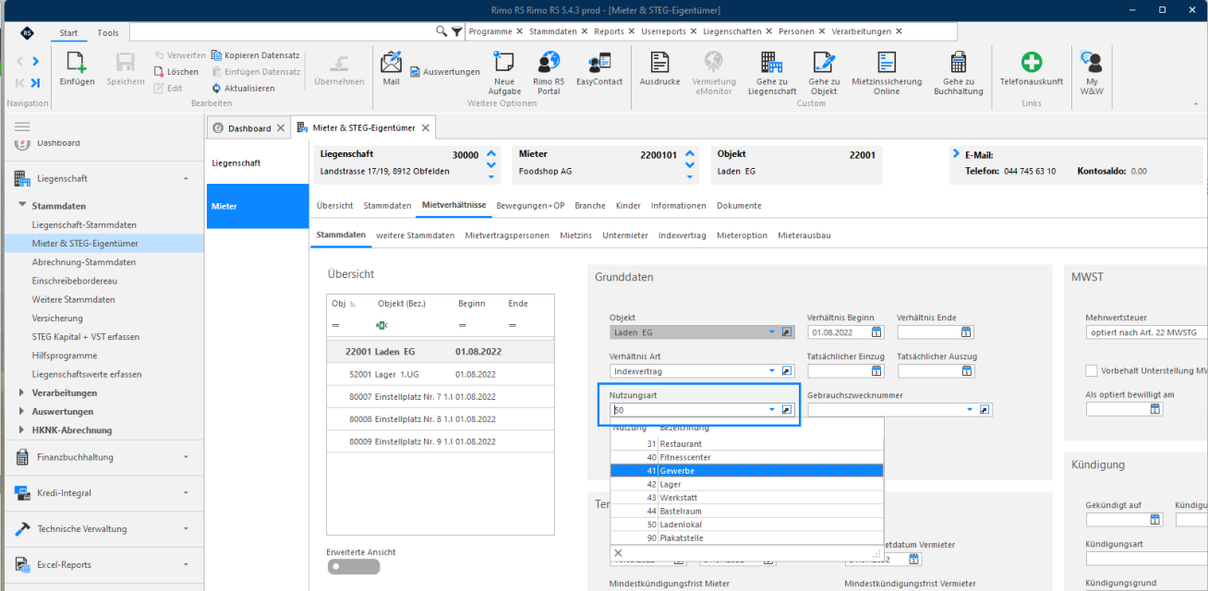The height and width of the screenshot is (591, 1208).
Task: Open the Objekt dropdown showing Laden EG
Action: click(771, 332)
